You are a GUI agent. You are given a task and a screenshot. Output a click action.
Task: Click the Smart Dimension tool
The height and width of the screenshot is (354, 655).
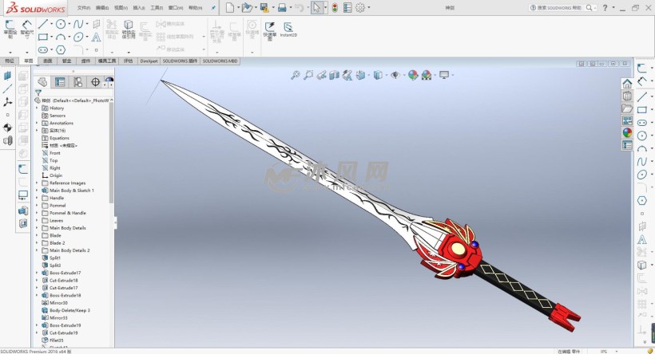(x=27, y=29)
